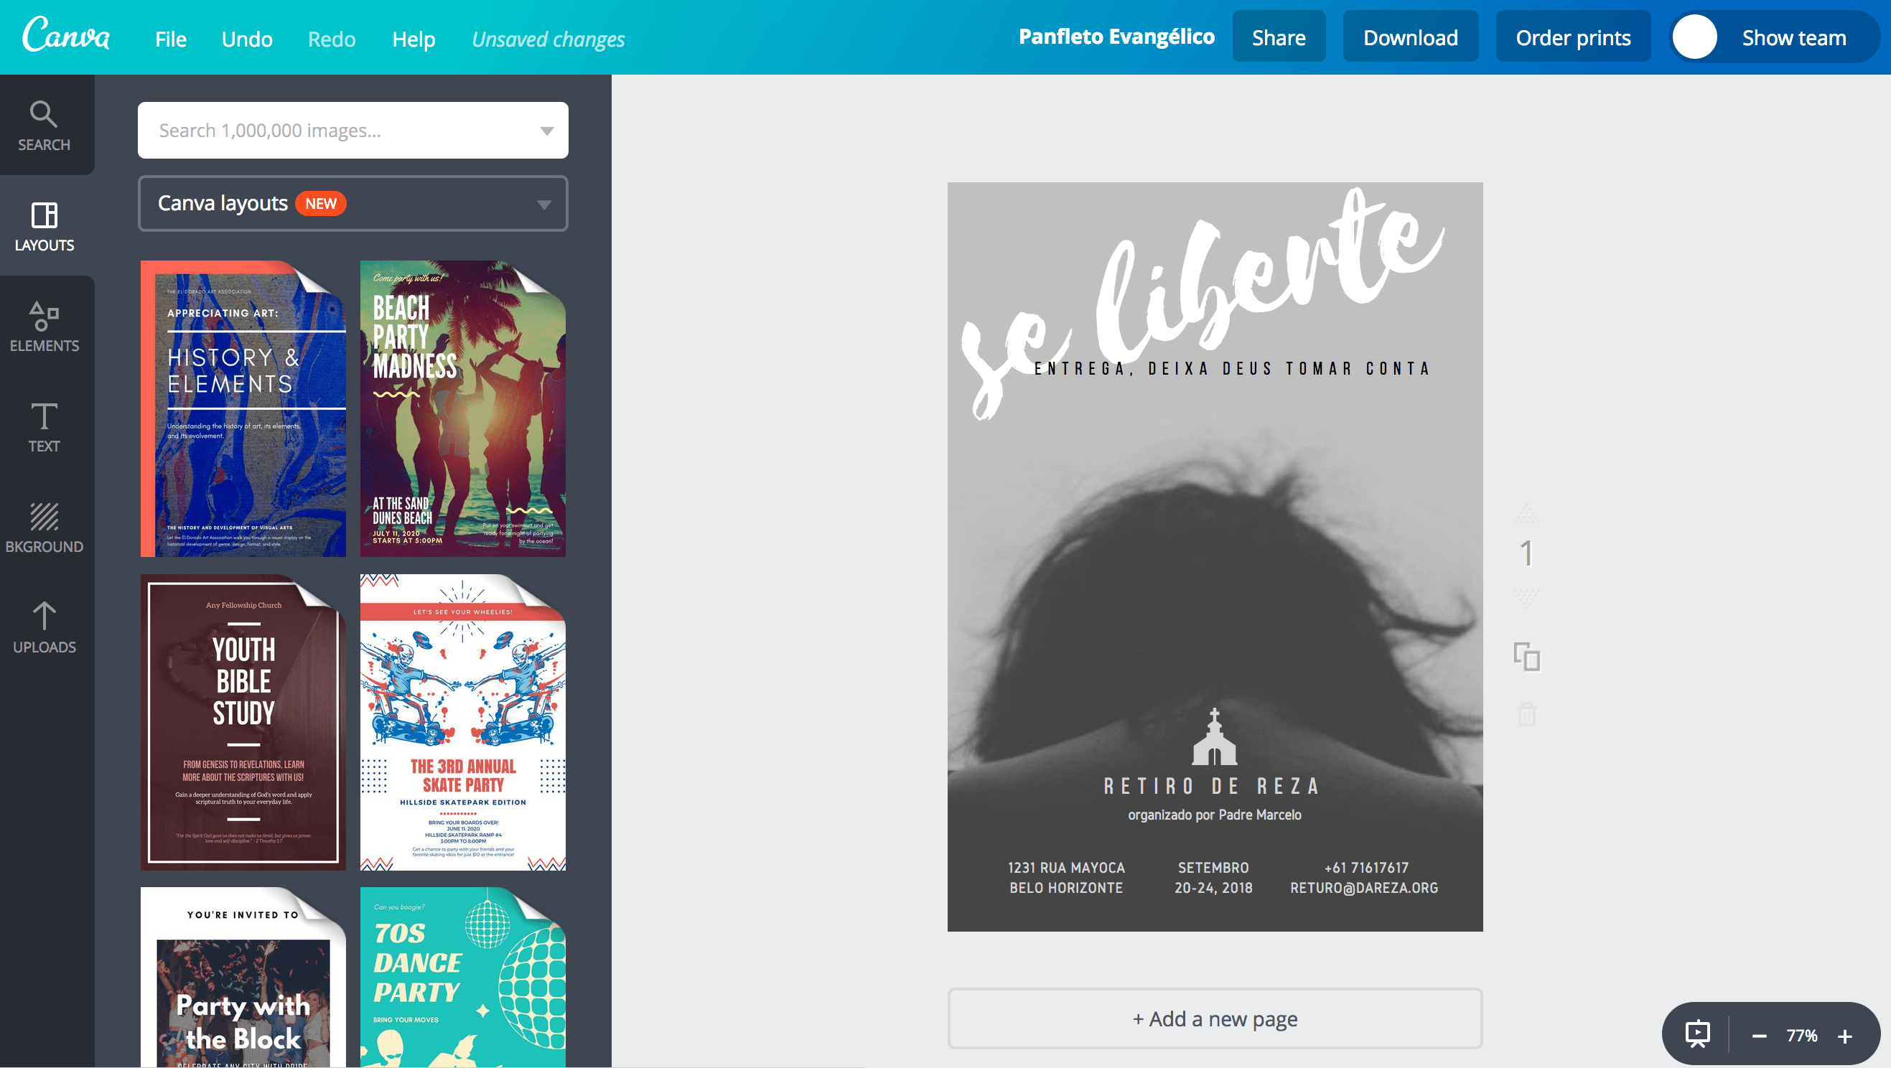Open the Text panel

[x=44, y=427]
